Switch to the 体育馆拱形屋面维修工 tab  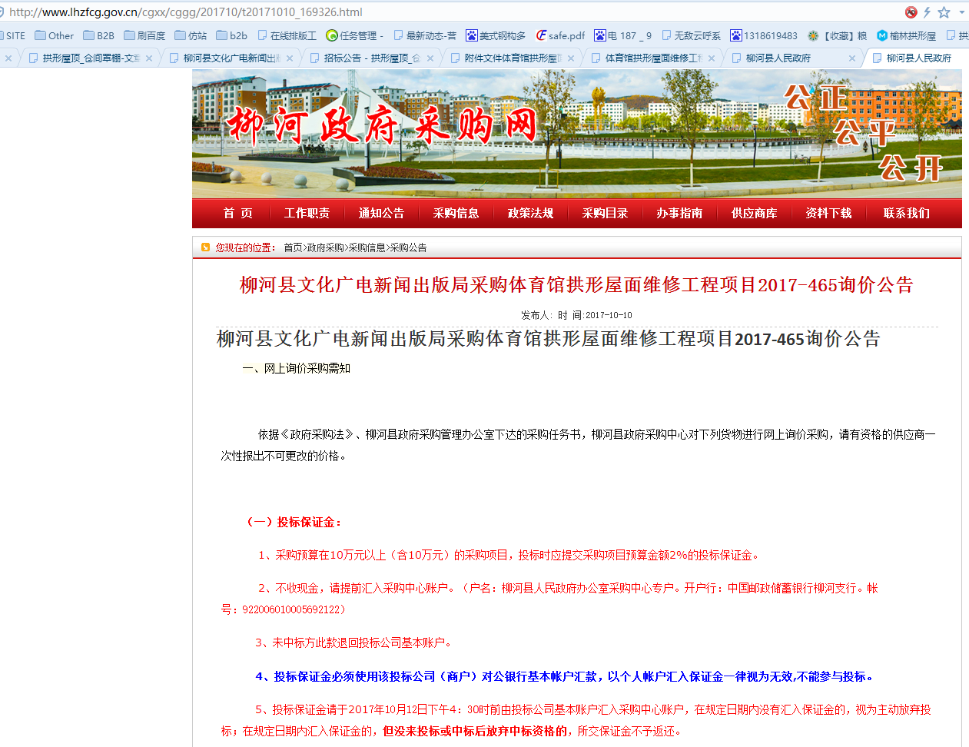click(x=652, y=58)
